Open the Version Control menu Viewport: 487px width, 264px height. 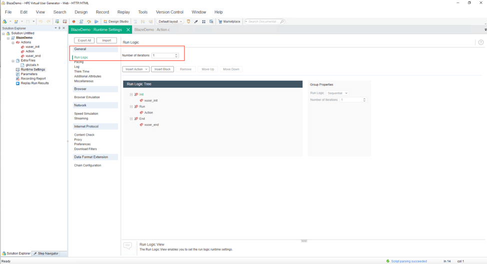click(x=169, y=12)
